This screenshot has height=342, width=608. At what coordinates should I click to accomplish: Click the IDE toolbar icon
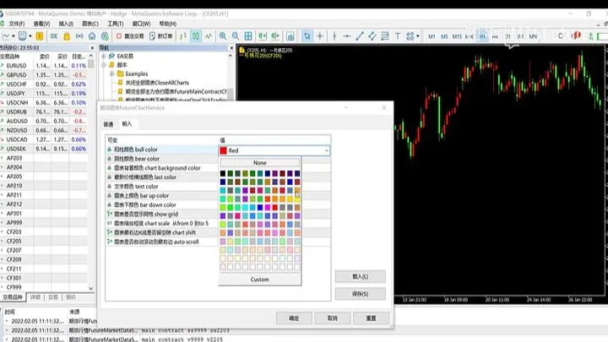pyautogui.click(x=54, y=37)
